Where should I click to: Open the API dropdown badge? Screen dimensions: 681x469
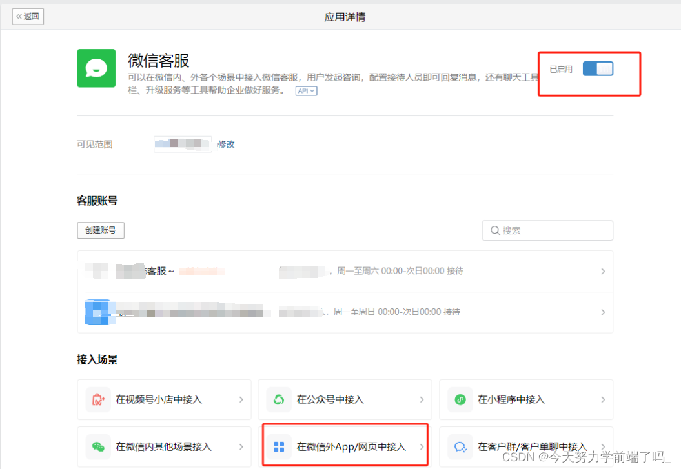[306, 91]
